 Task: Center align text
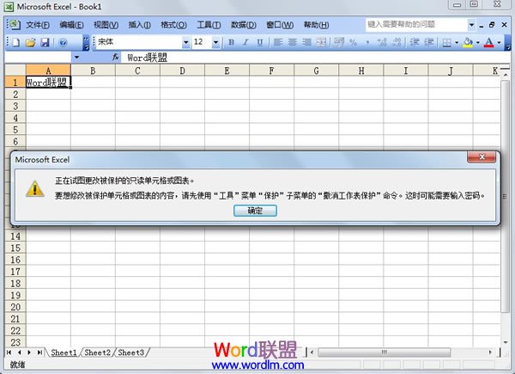(293, 42)
